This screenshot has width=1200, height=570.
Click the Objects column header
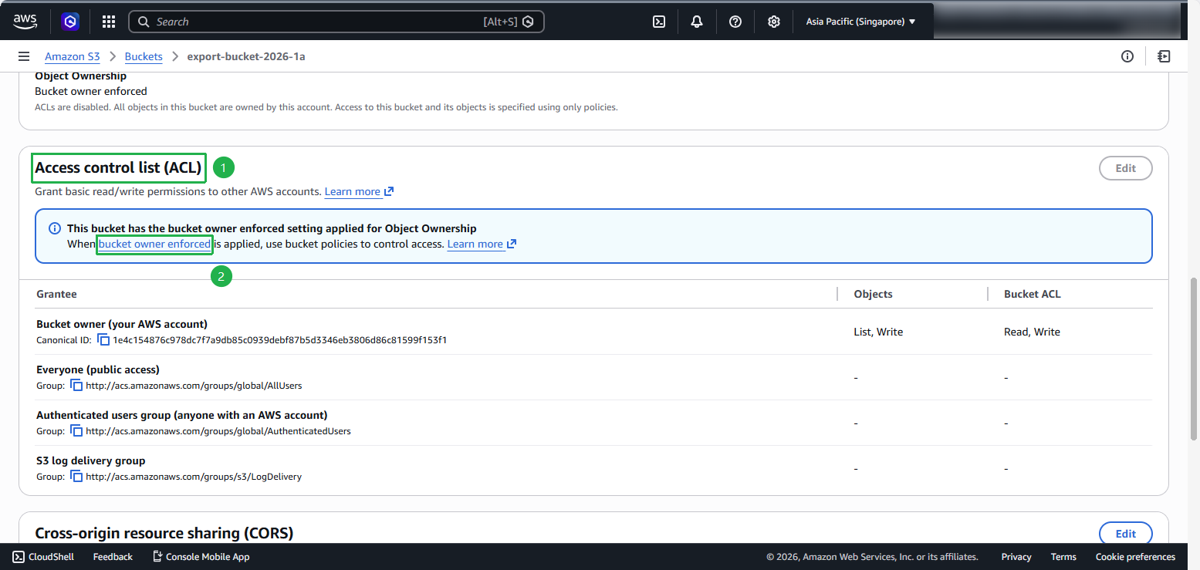point(874,294)
